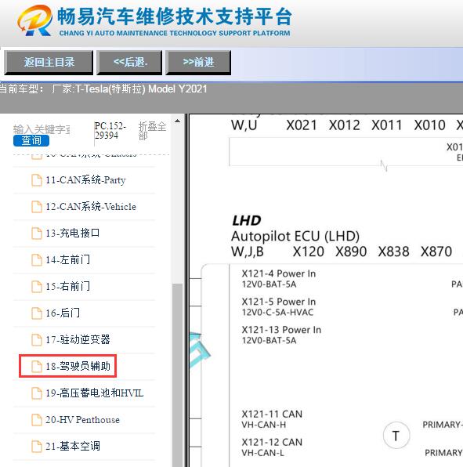This screenshot has width=463, height=467.
Task: Click the circled T symbol in diagram
Action: pyautogui.click(x=396, y=436)
